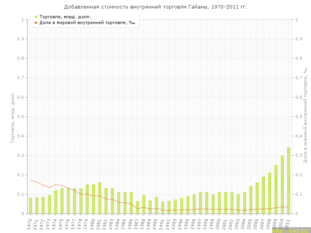Click the 1970 x-axis year label
The height and width of the screenshot is (233, 311).
pyautogui.click(x=30, y=223)
